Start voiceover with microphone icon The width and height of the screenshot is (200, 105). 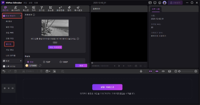coord(141,71)
